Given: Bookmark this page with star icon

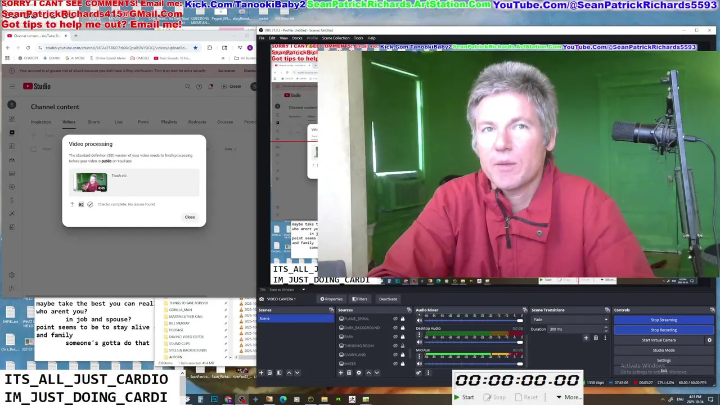Looking at the screenshot, I should pos(195,48).
